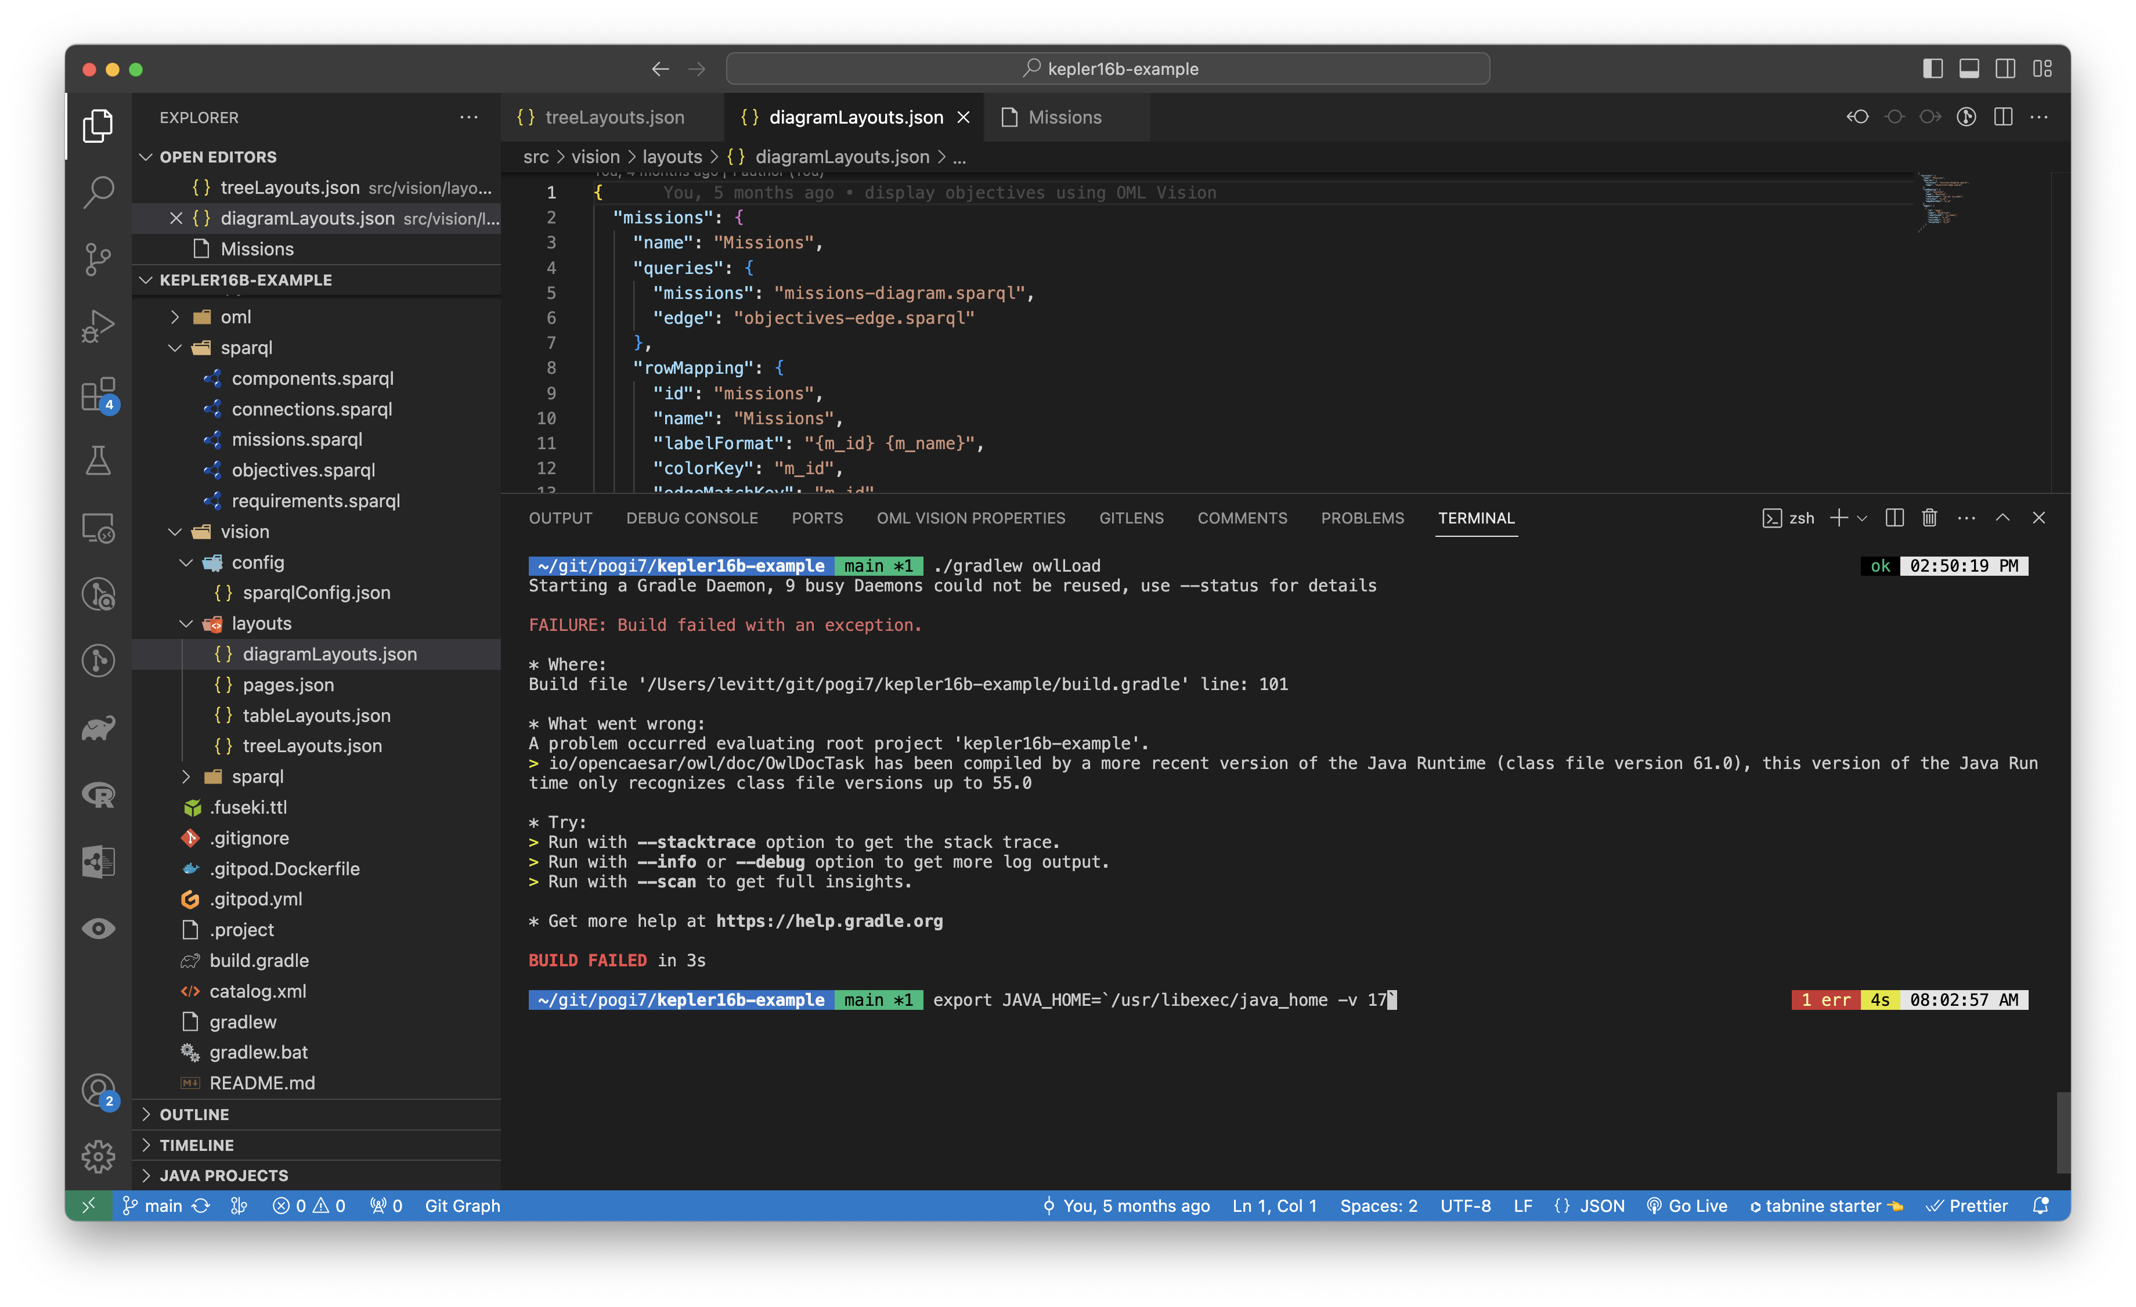Toggle the bottom Panel visibility
Screen dimensions: 2136x1307
click(x=1969, y=68)
